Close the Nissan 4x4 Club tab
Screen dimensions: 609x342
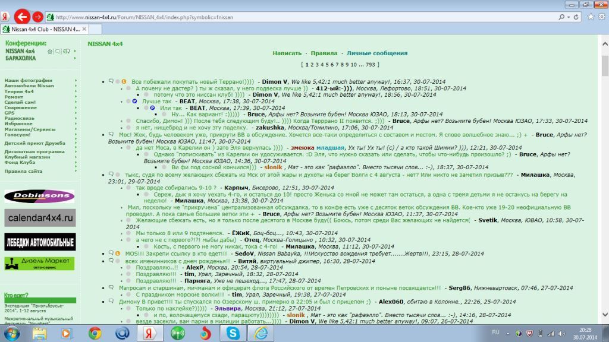84,29
